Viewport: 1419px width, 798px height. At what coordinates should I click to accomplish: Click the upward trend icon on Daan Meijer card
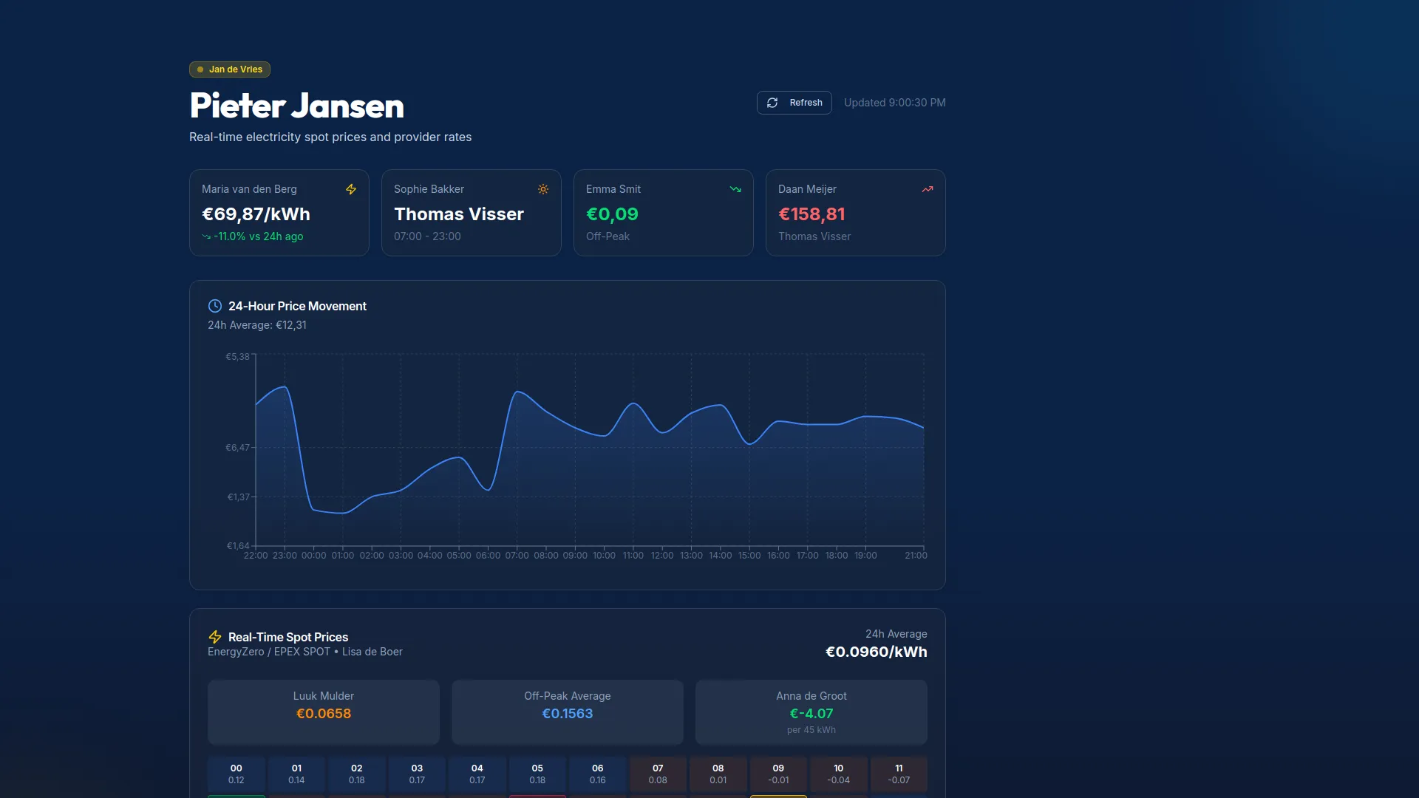pos(928,189)
